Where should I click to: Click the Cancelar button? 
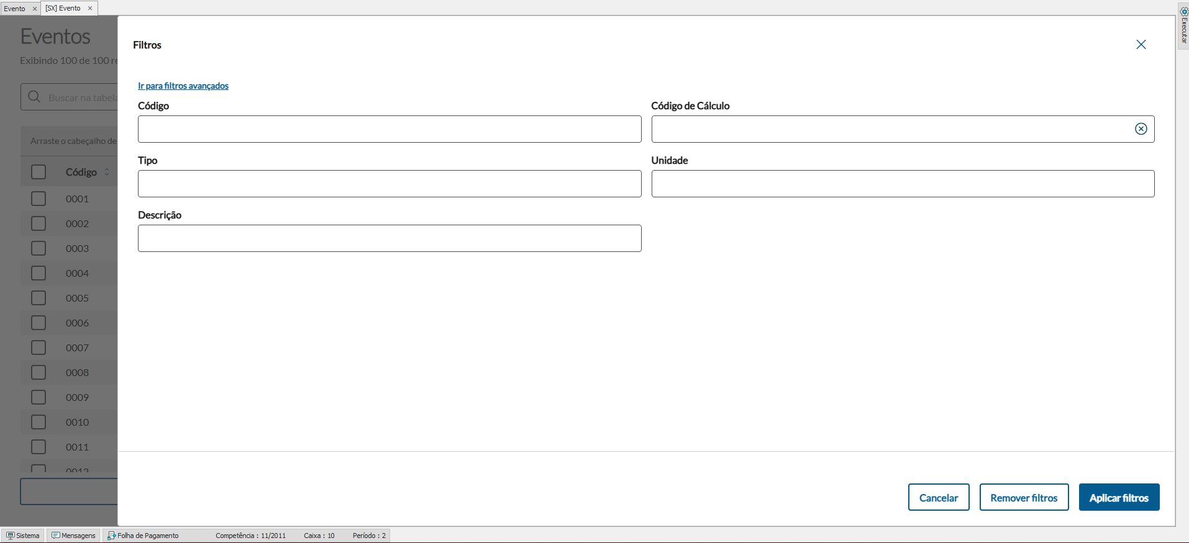tap(939, 497)
